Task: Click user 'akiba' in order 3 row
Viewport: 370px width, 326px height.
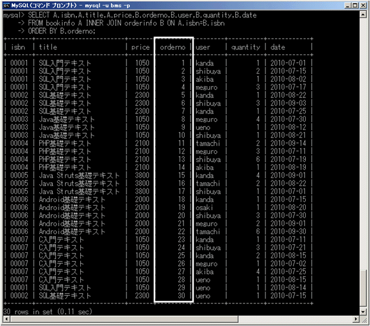Action: click(204, 79)
